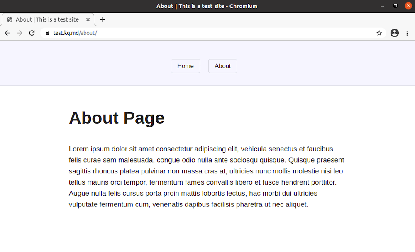Reload the current page
Screen dimensions: 415x252
pyautogui.click(x=32, y=33)
